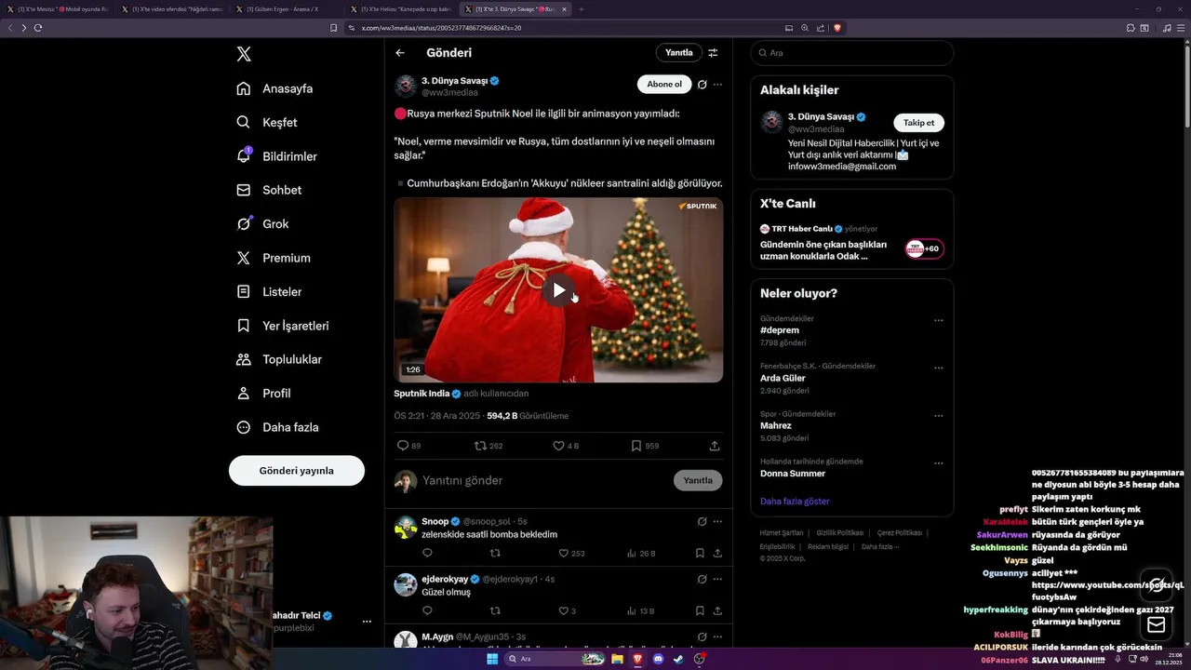Open the Arda Güler trending topic
Viewport: 1191px width, 670px height.
tap(783, 378)
